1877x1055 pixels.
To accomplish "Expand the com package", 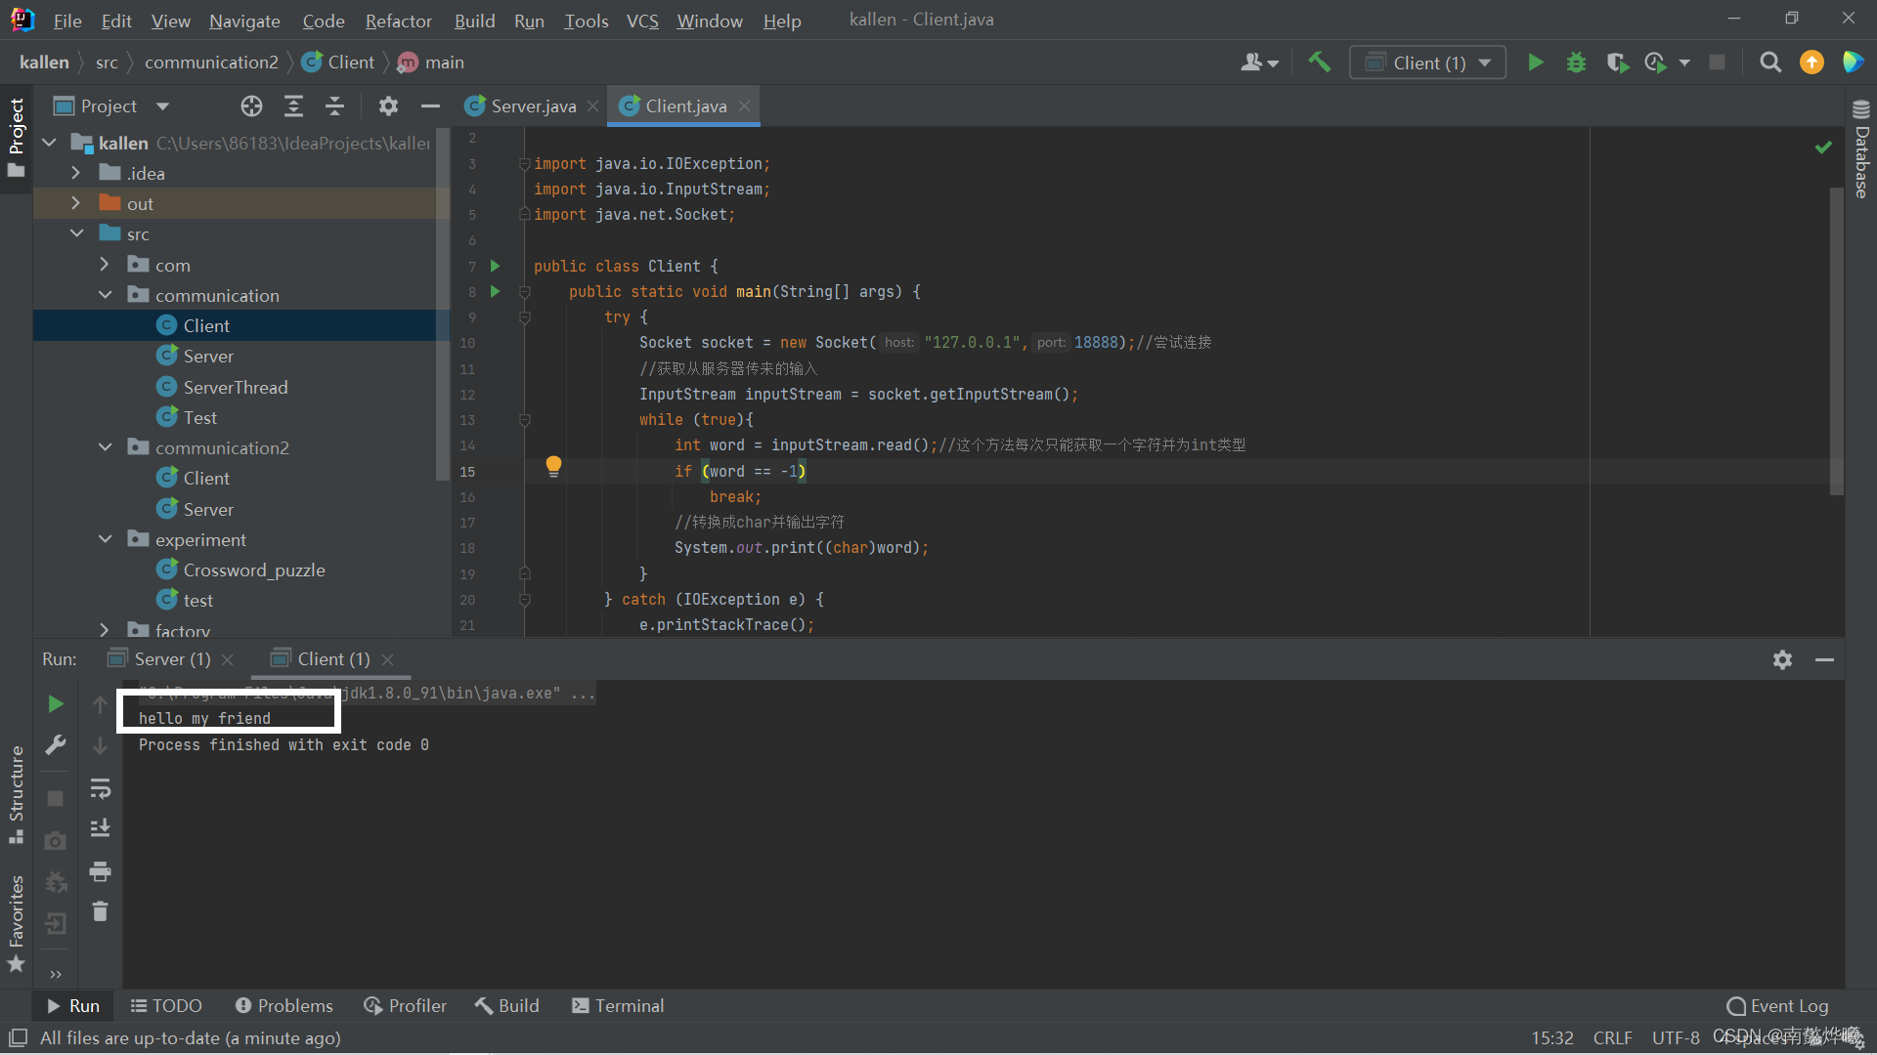I will tap(105, 265).
